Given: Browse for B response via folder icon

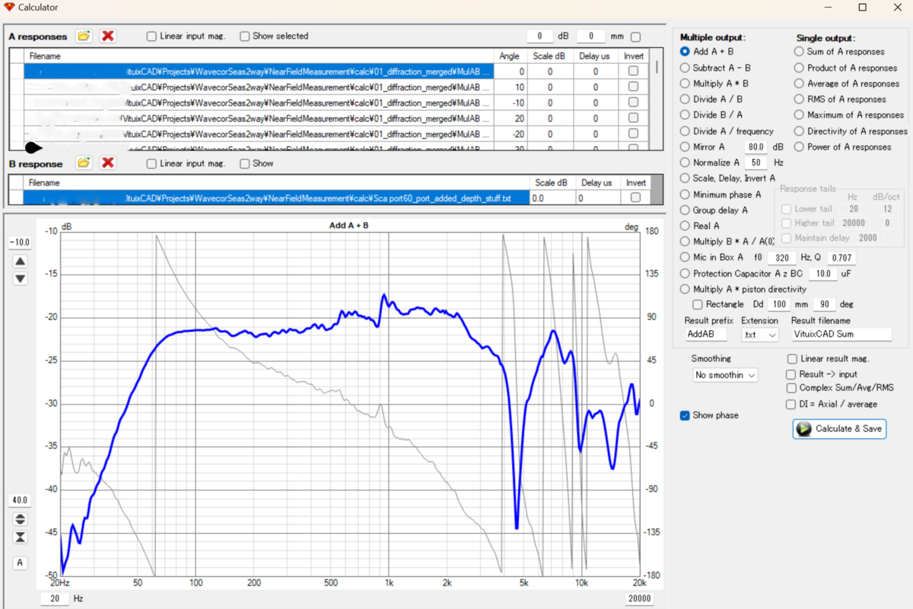Looking at the screenshot, I should pos(83,163).
